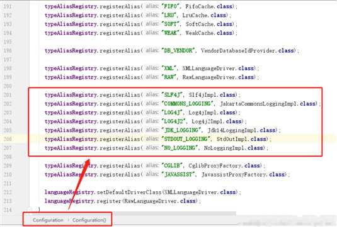Click the "CGLIB" string literal

coord(172,165)
